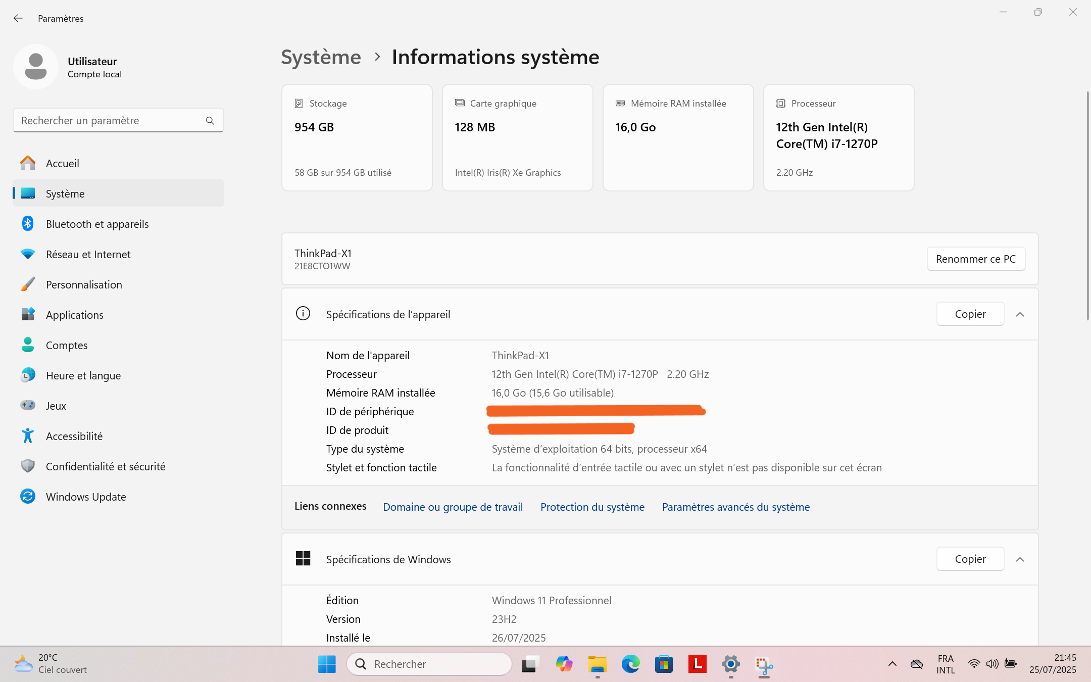1091x682 pixels.
Task: Go to the Personnalisation category
Action: [84, 284]
